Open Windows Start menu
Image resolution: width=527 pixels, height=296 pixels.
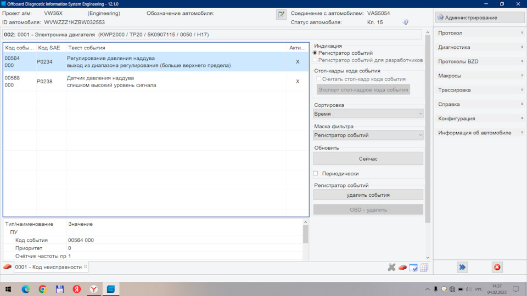[8, 289]
